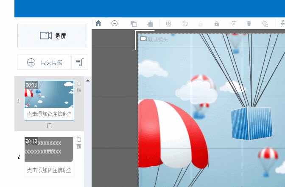Click the 片头片尾 intro/outro button
The width and height of the screenshot is (285, 187).
click(x=44, y=63)
